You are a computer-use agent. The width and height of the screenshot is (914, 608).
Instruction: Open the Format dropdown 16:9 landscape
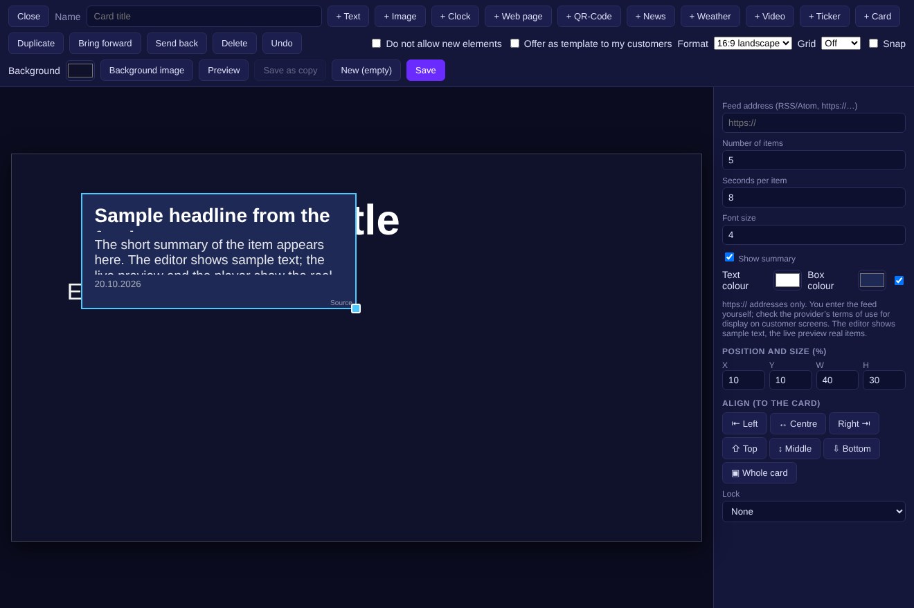[x=753, y=43]
